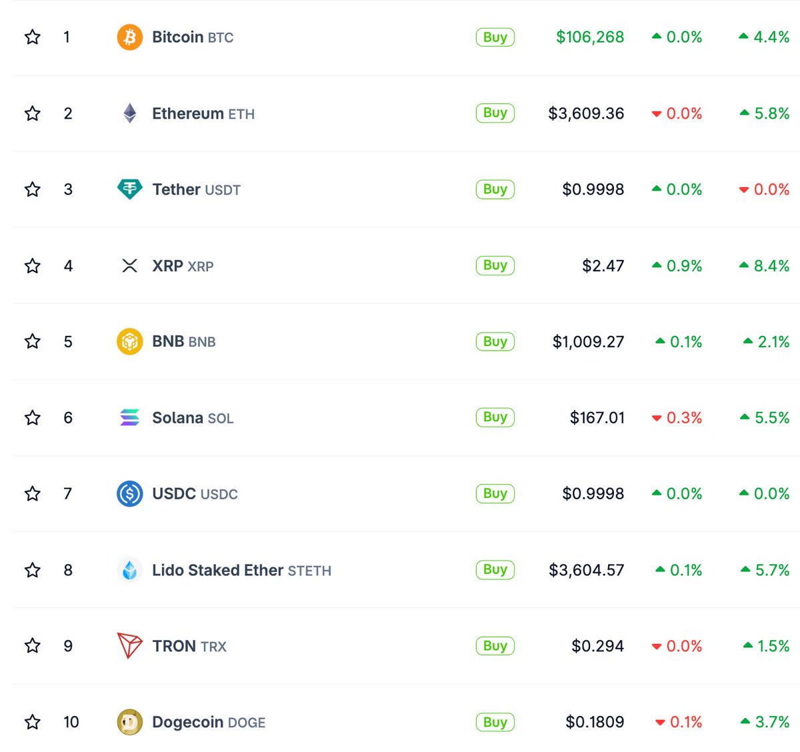
Task: Click the Lido Staked Ether droplet icon
Action: coord(129,570)
